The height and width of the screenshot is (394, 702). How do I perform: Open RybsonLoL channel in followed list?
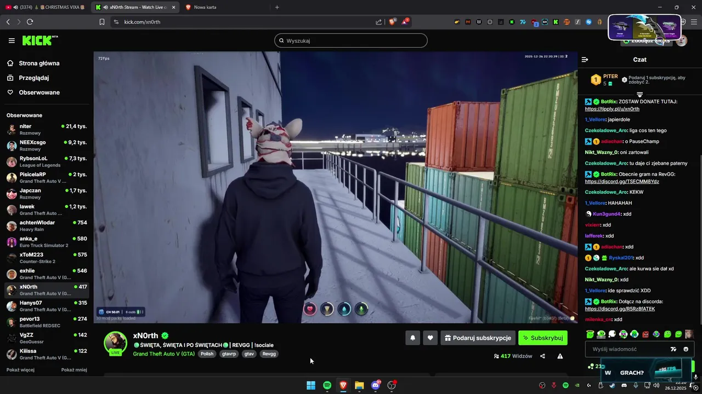[47, 161]
